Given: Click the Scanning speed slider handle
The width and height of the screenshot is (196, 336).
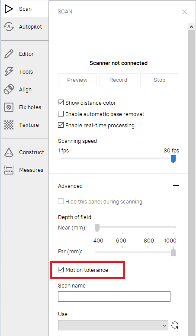Looking at the screenshot, I should click(174, 159).
